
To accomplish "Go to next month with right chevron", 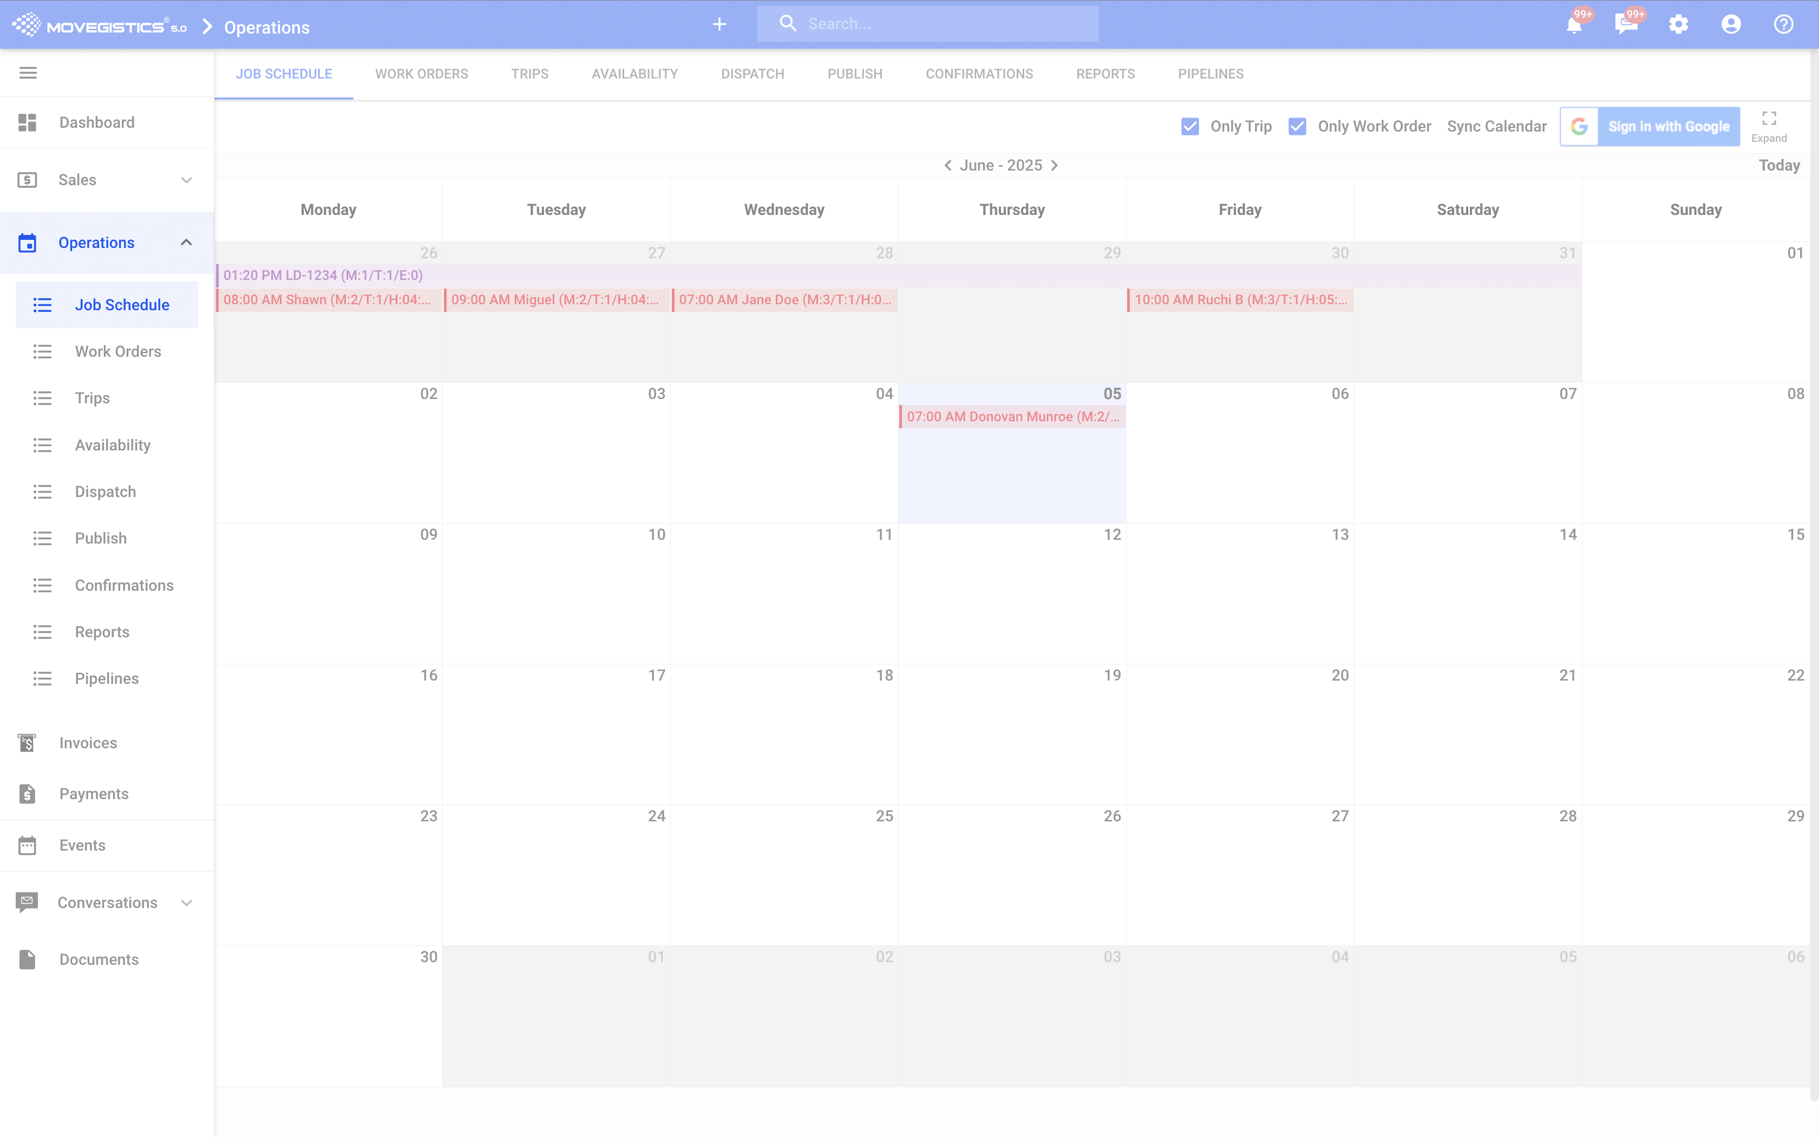I will click(1055, 166).
